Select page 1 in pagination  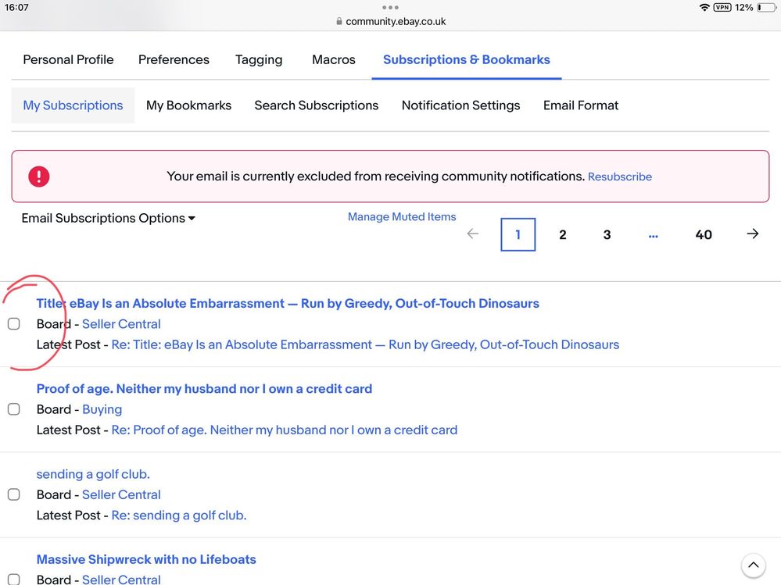pyautogui.click(x=518, y=234)
